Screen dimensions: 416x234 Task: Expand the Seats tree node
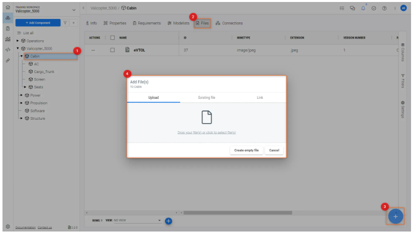[x=25, y=87]
